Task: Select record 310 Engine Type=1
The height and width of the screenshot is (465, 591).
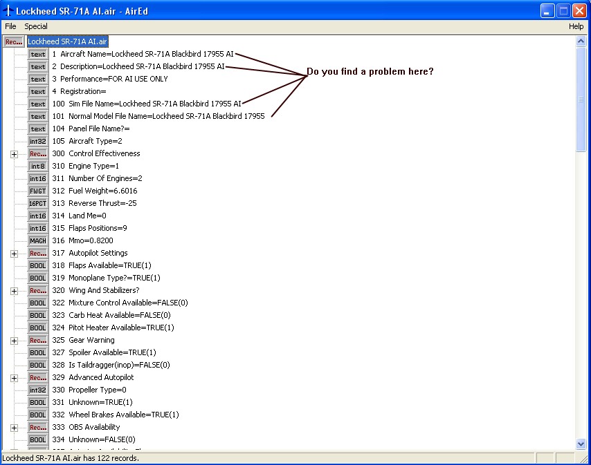Action: (86, 166)
